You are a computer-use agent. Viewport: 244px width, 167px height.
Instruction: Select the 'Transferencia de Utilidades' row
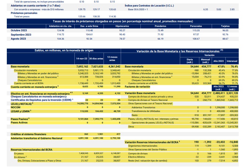(x=148, y=111)
